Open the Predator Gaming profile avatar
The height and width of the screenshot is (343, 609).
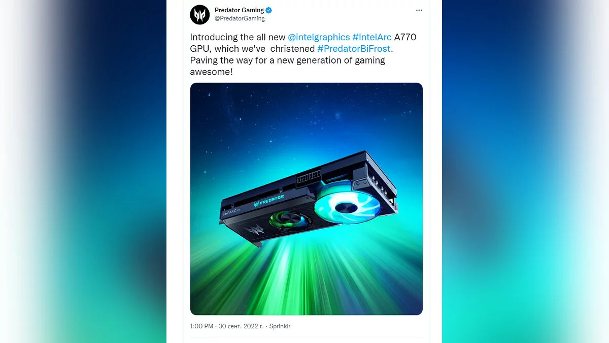[199, 14]
